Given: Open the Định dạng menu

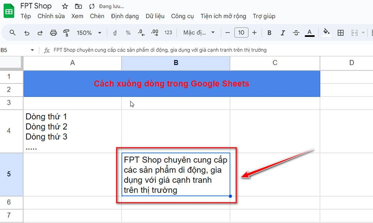Looking at the screenshot, I should 125,16.
